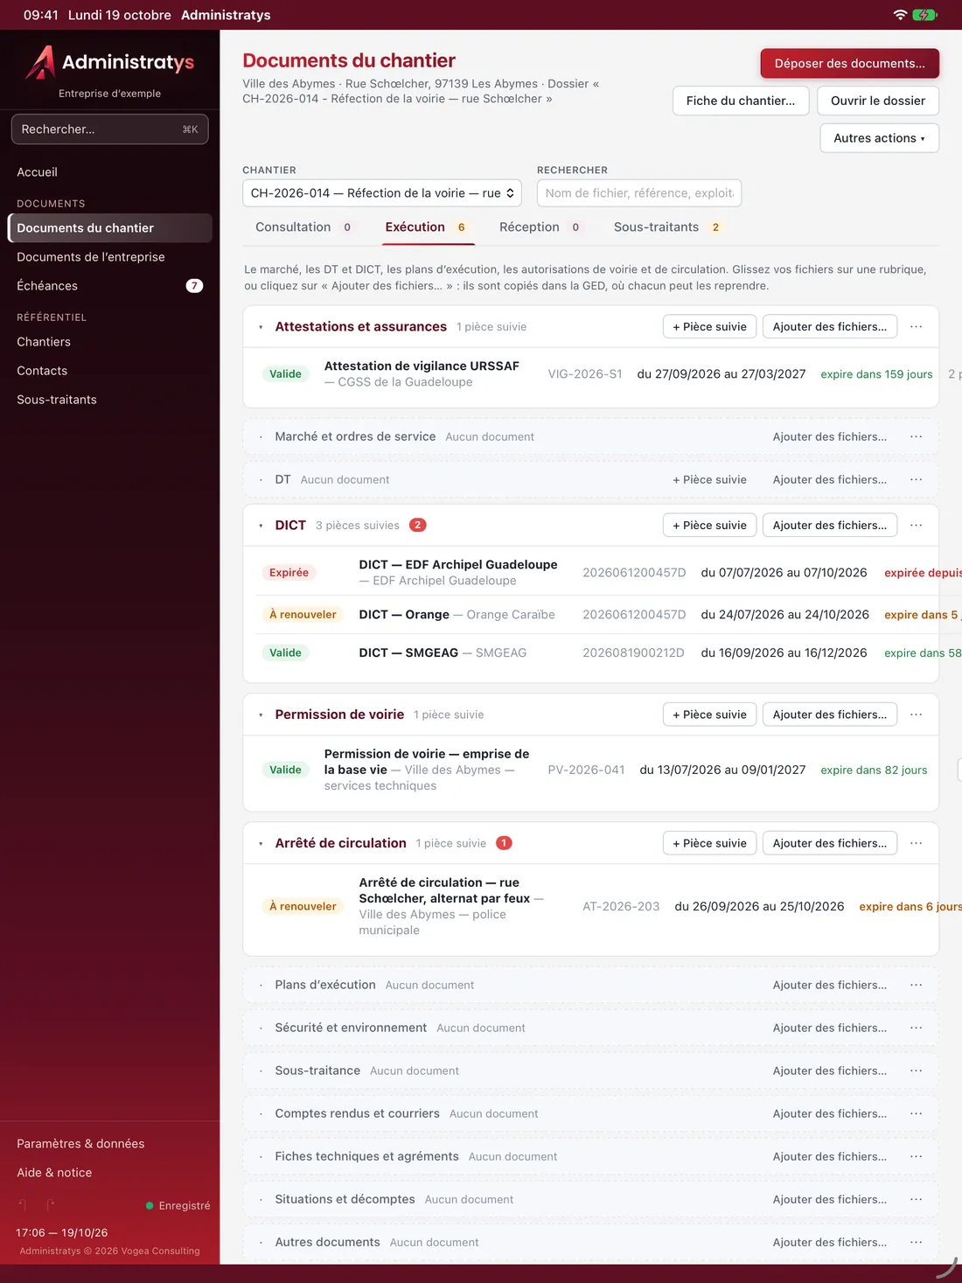The height and width of the screenshot is (1283, 962).
Task: Open Sous-traitants in the sidebar référentiel
Action: 110,400
